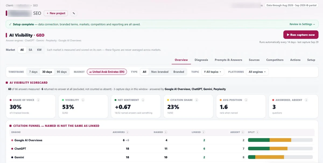Select Branded type filter
This screenshot has height=163, width=323.
point(179,72)
